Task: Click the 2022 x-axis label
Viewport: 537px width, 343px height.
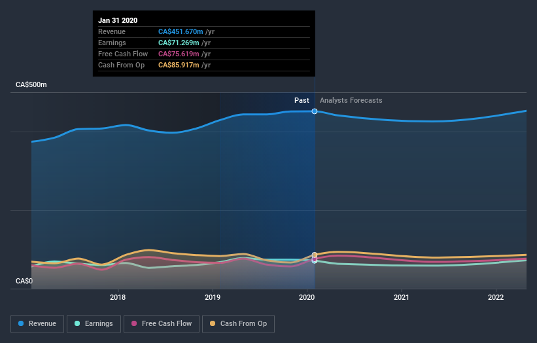Action: click(496, 297)
